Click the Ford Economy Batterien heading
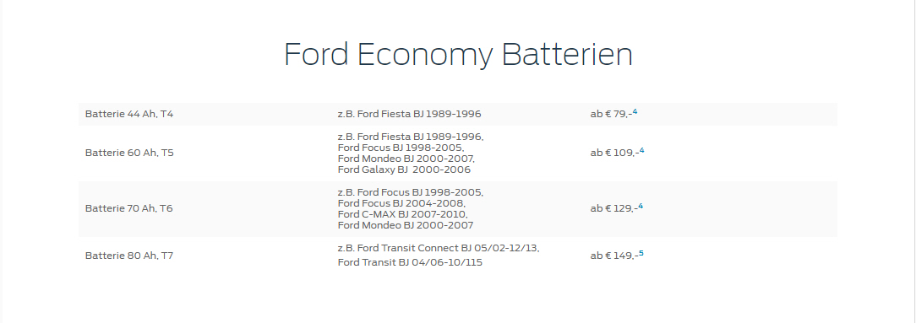This screenshot has height=323, width=916. (458, 55)
